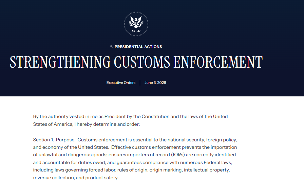Image resolution: width=304 pixels, height=184 pixels.
Task: Click the phrase 'numerous Federal laws'
Action: click(206, 162)
